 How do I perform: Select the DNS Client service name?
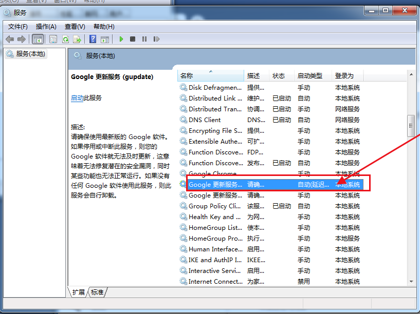pos(205,120)
